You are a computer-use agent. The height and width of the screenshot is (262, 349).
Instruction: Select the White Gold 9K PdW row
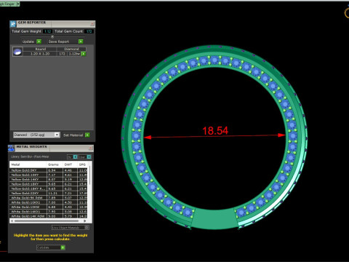coord(49,198)
